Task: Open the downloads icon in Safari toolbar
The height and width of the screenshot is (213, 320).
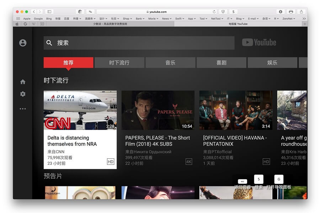Action: pos(281,12)
